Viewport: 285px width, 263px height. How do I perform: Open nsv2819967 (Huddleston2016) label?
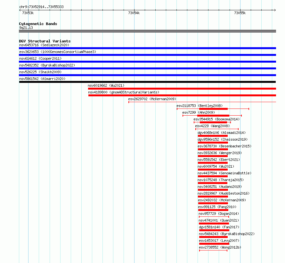(224, 193)
